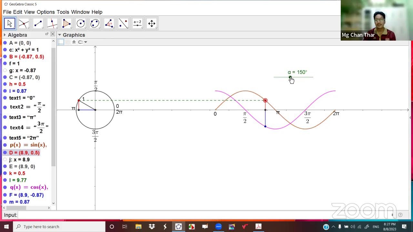The image size is (413, 232).
Task: Open the Help menu
Action: pos(97,12)
